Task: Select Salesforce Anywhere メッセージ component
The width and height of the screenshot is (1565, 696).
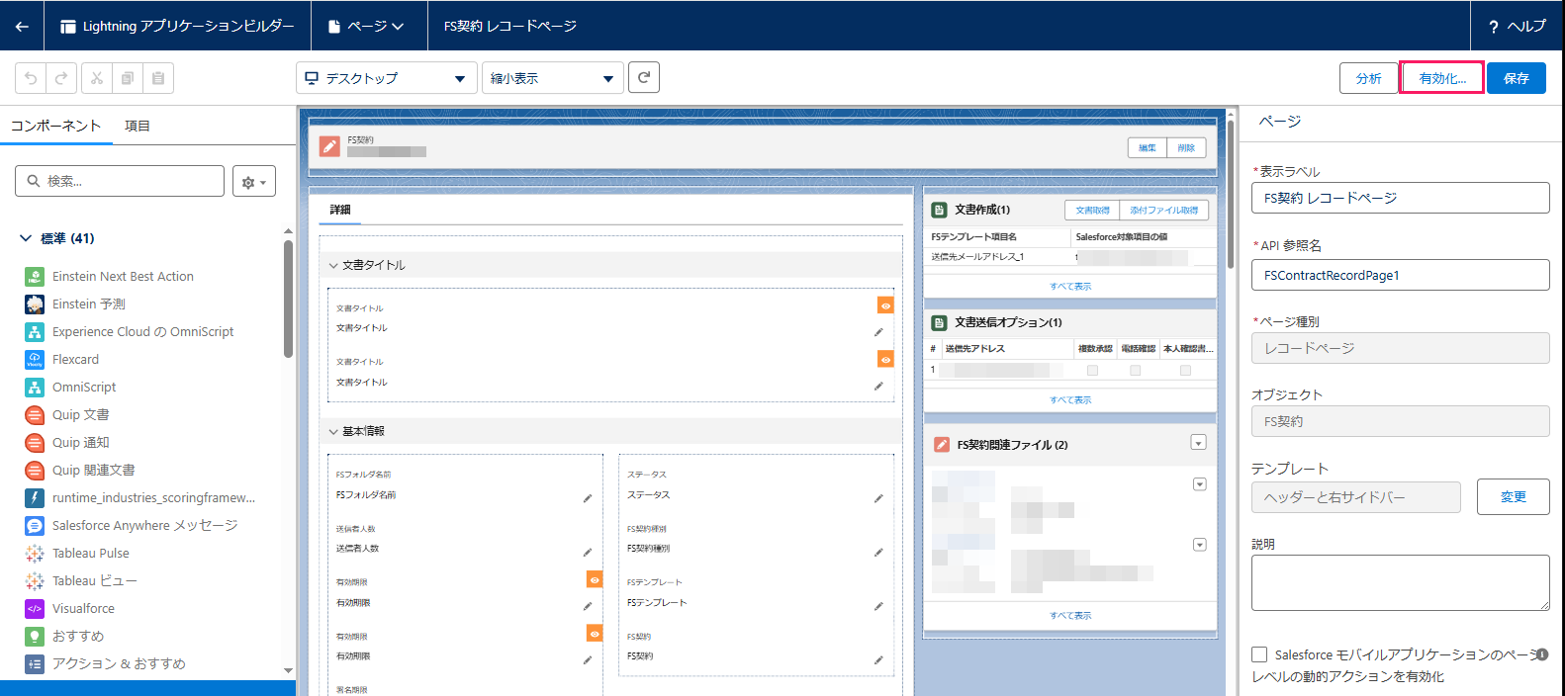Action: point(132,525)
